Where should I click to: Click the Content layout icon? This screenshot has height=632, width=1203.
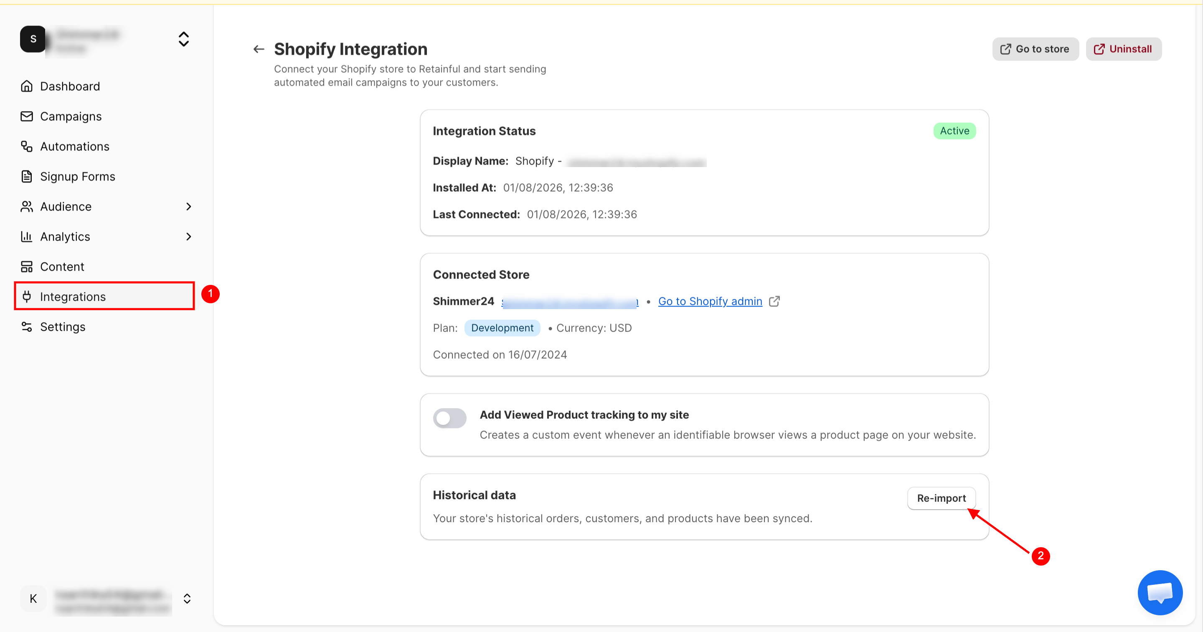[x=27, y=267]
